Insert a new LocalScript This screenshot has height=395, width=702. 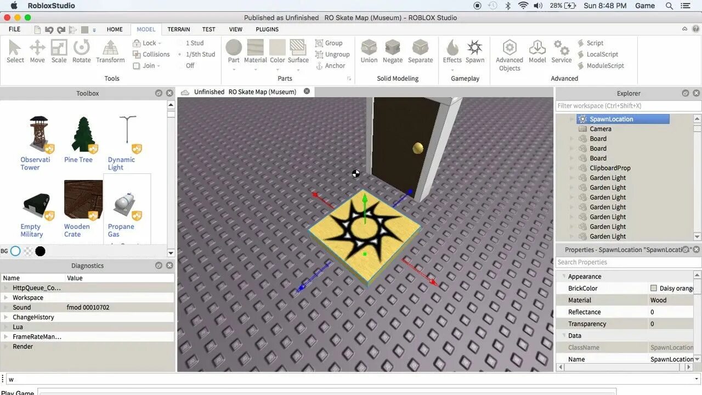598,54
